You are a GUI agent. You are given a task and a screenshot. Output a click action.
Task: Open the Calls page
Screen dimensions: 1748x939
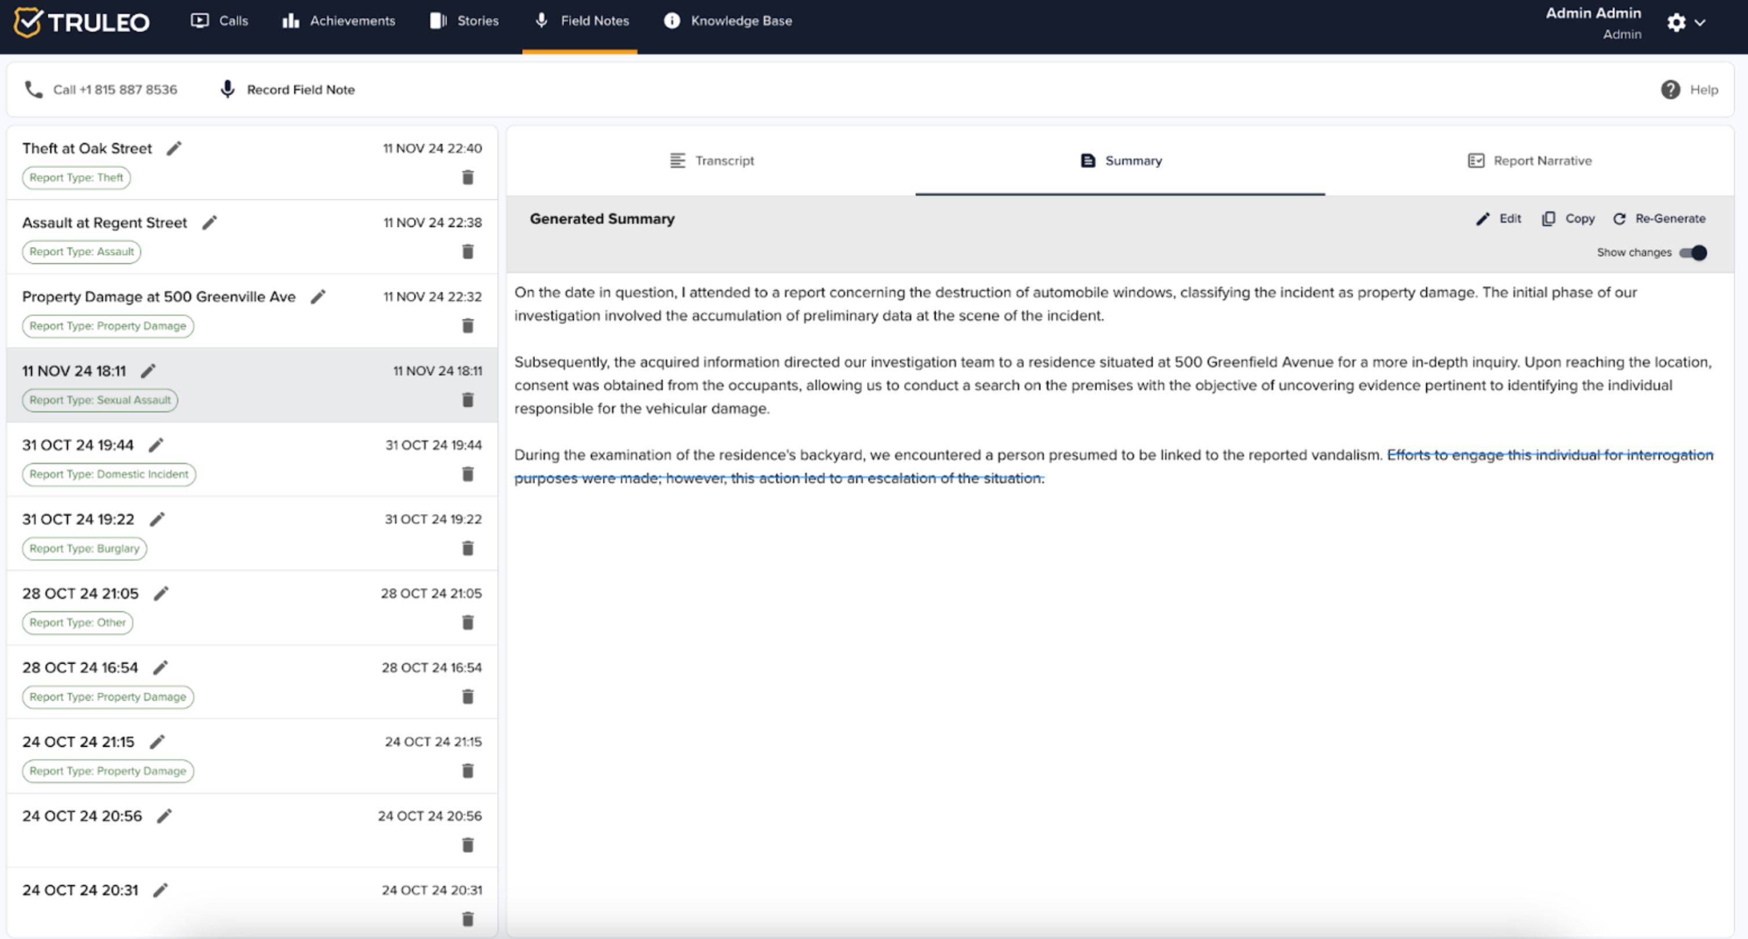pyautogui.click(x=219, y=21)
